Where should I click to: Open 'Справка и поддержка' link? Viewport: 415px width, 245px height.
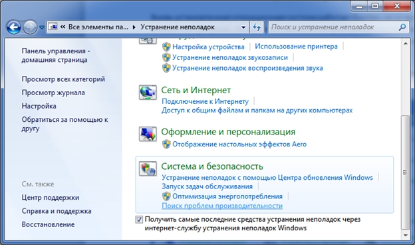pos(57,211)
